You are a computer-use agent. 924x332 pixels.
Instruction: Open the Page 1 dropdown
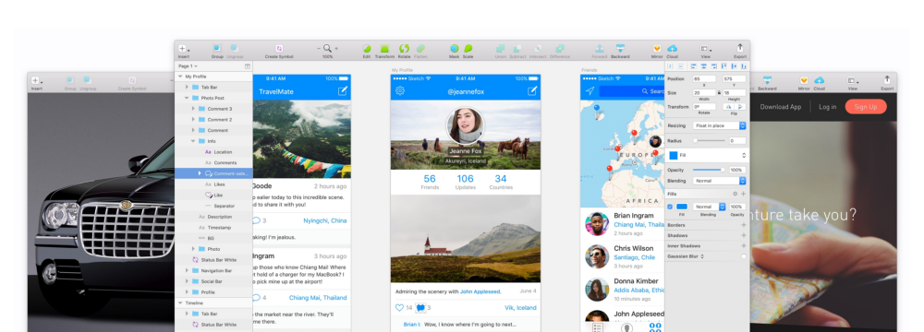pyautogui.click(x=188, y=65)
